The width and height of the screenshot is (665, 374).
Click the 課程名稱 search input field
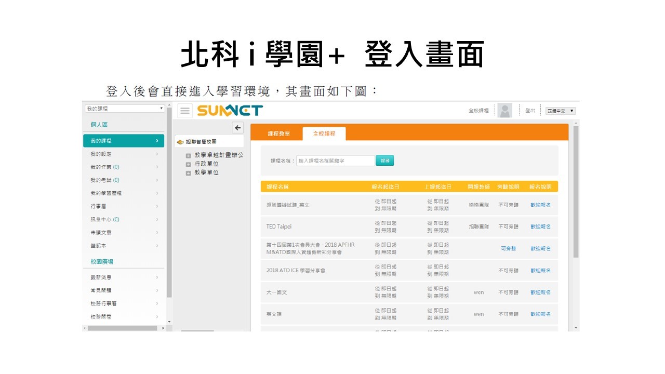(336, 161)
